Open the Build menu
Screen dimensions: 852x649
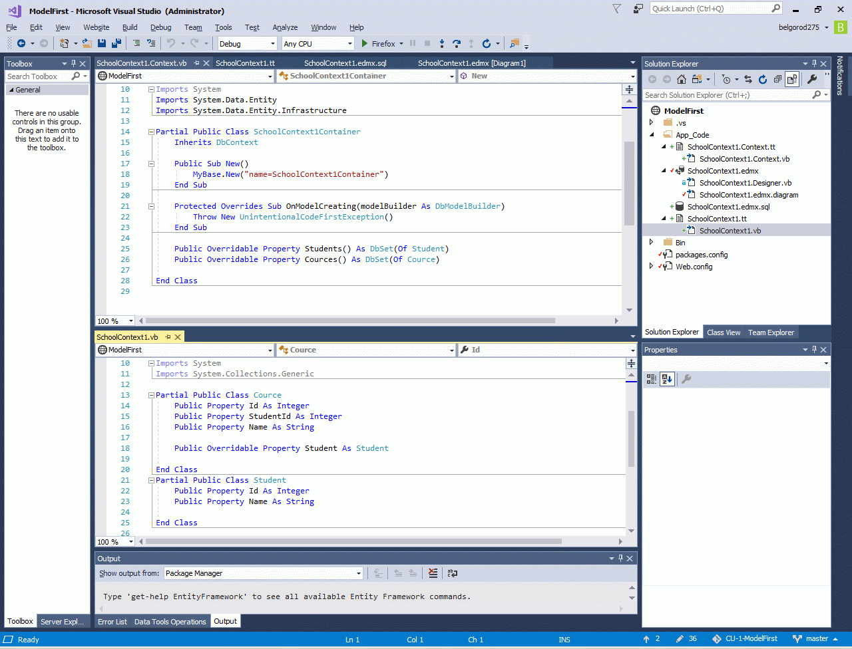[130, 27]
